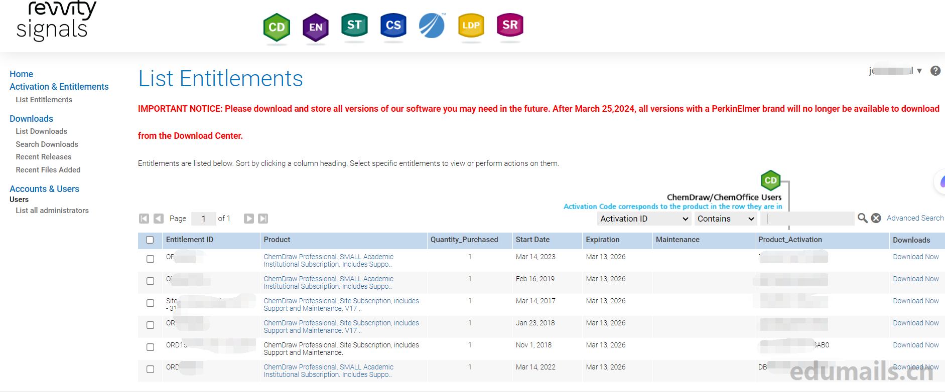
Task: Select Recent Releases in sidebar
Action: [44, 157]
